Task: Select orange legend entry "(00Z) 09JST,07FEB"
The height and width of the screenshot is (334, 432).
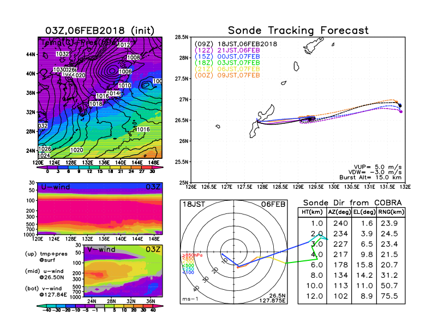Action: coord(227,75)
